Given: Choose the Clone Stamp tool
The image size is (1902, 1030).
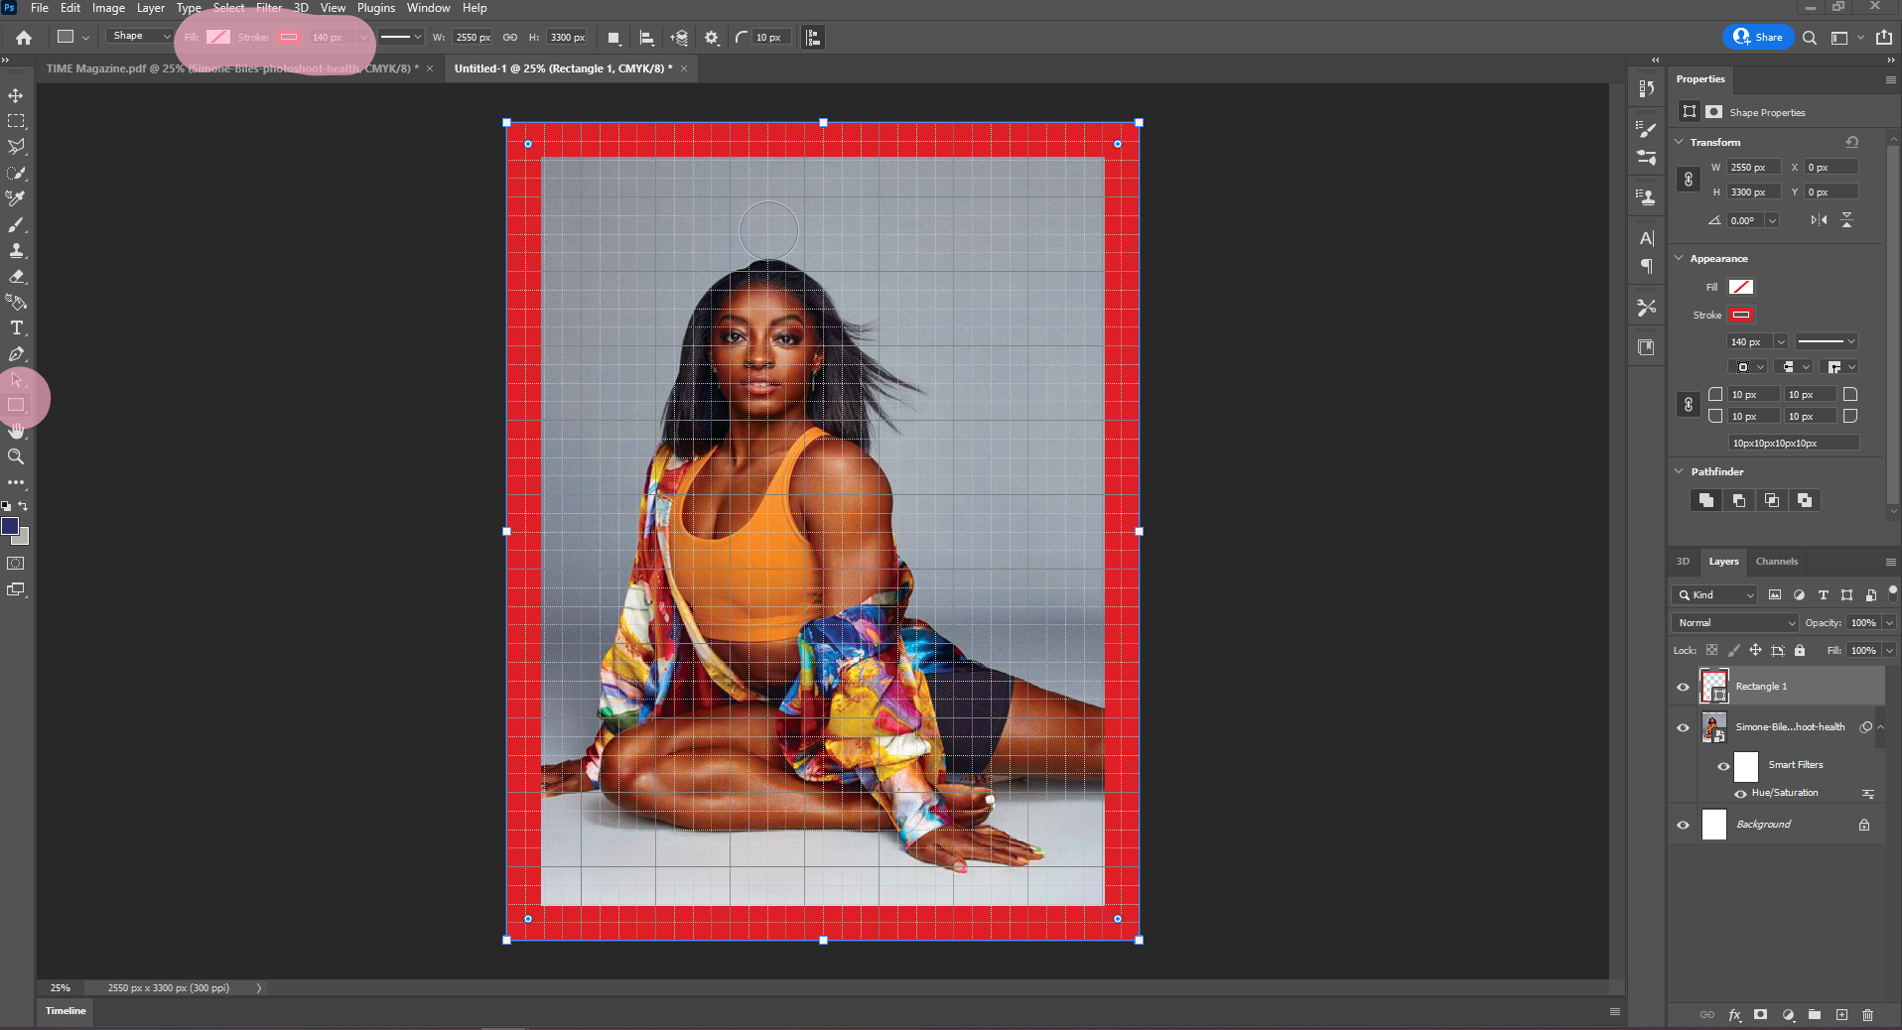Looking at the screenshot, I should click(16, 251).
